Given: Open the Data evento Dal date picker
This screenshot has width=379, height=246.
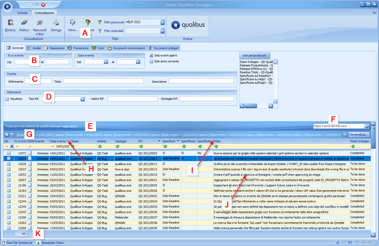Looking at the screenshot, I should pyautogui.click(x=106, y=62).
